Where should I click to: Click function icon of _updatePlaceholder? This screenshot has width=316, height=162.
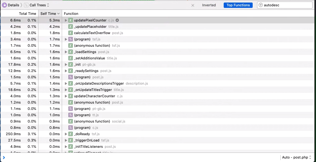pos(70,27)
